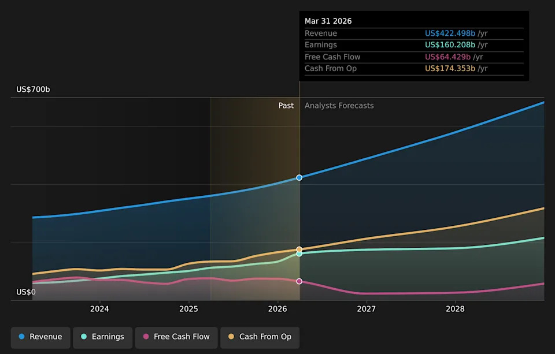Click the US$700b y-axis label
The height and width of the screenshot is (354, 555).
[x=33, y=89]
